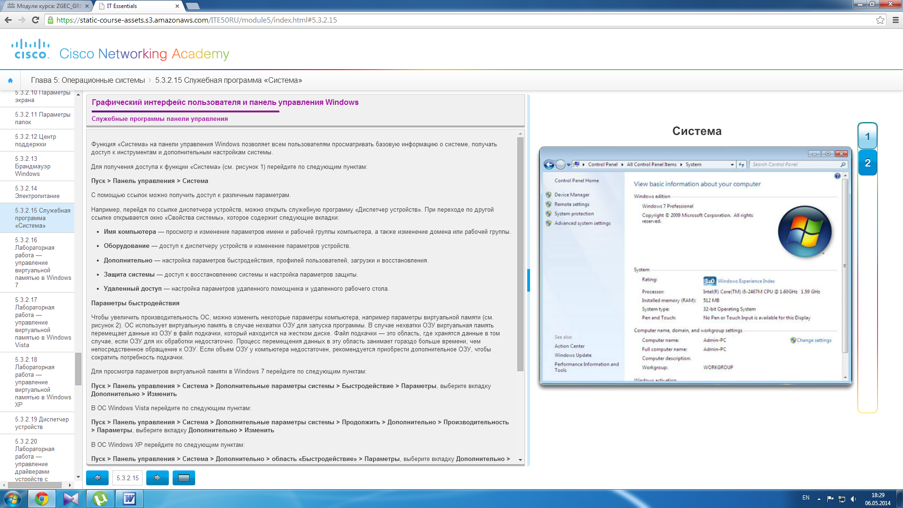This screenshot has width=903, height=508.
Task: Click the page number field 5.3.2.15
Action: click(127, 478)
